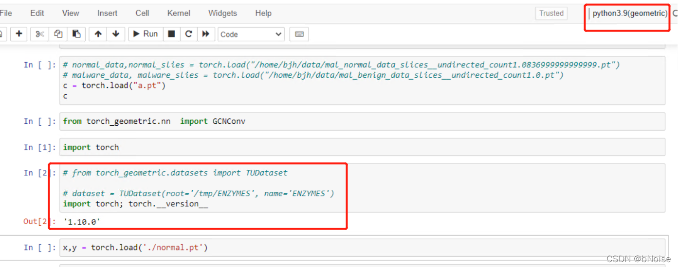Move selected cell down arrow
Viewport: 678px width, 267px height.
click(116, 34)
